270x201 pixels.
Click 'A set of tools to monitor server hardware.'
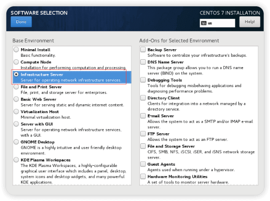pos(188,182)
